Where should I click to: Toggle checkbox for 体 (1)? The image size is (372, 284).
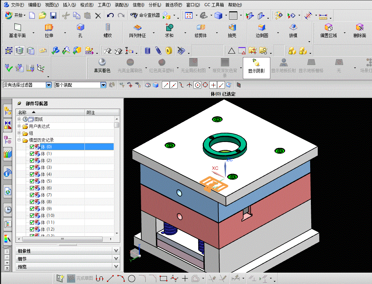point(32,154)
